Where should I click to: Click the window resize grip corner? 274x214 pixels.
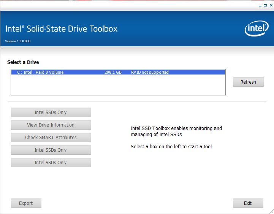tap(271, 211)
